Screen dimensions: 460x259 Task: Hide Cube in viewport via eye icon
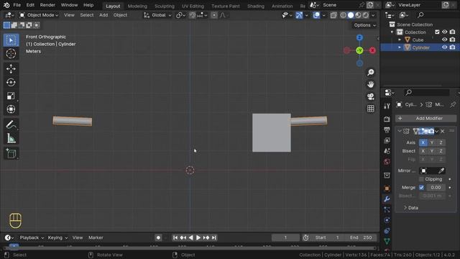(445, 40)
